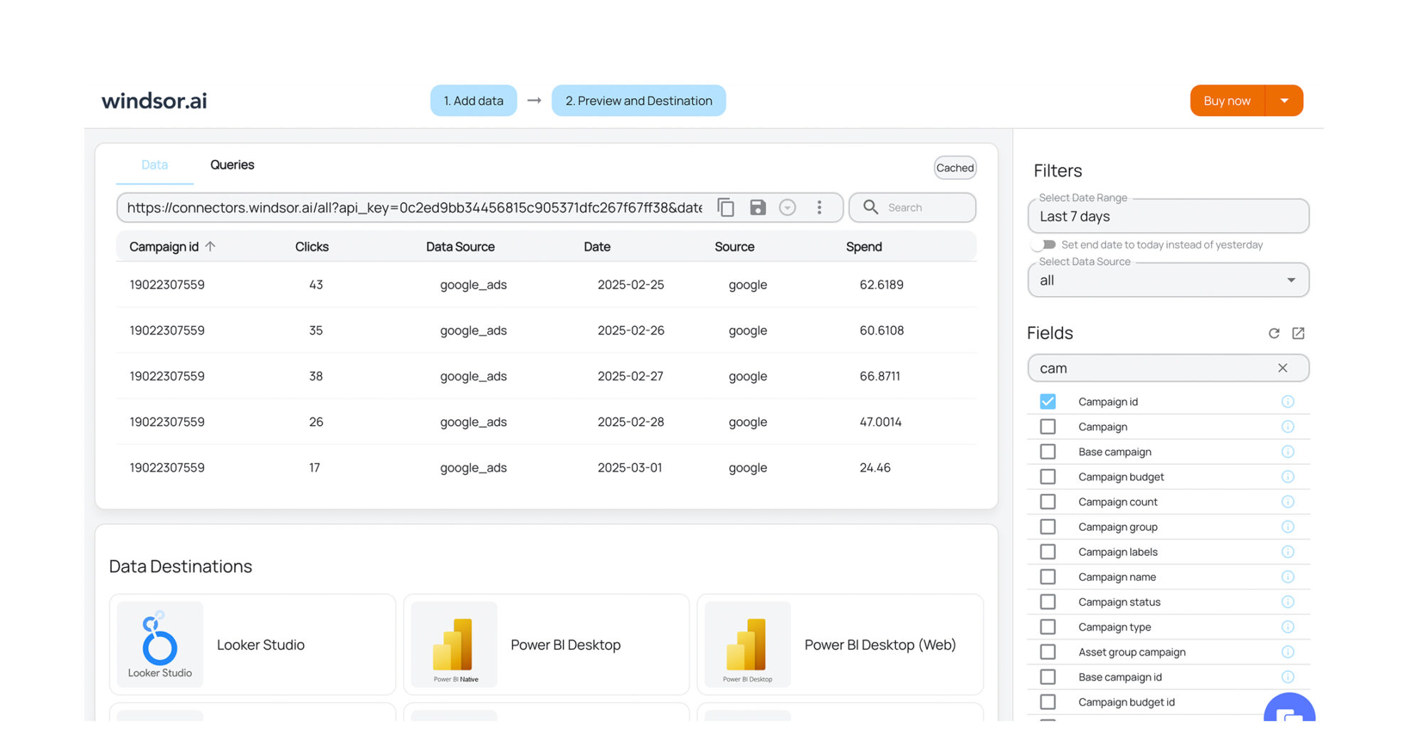This screenshot has width=1409, height=753.
Task: Open the Select Date Range dropdown
Action: click(1168, 216)
